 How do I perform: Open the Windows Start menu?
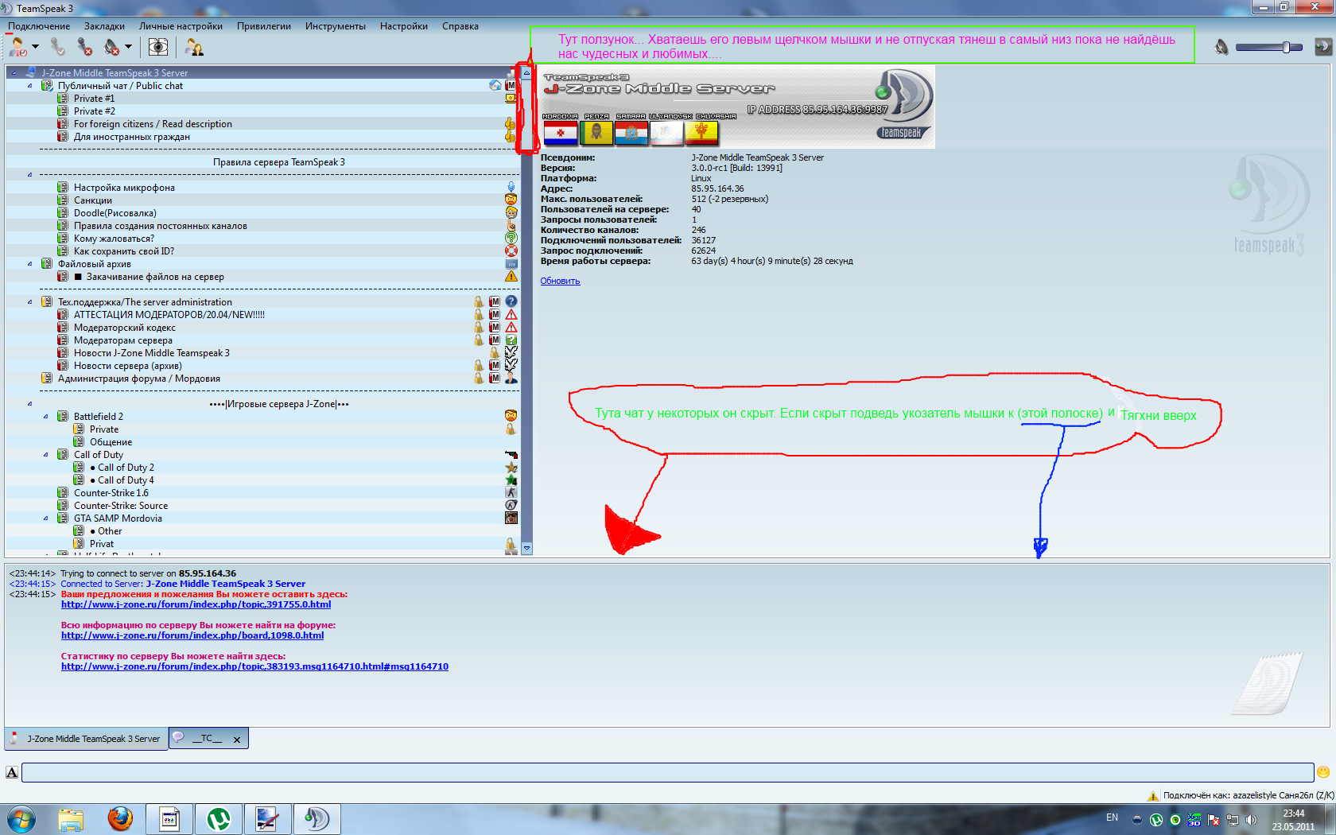point(21,819)
